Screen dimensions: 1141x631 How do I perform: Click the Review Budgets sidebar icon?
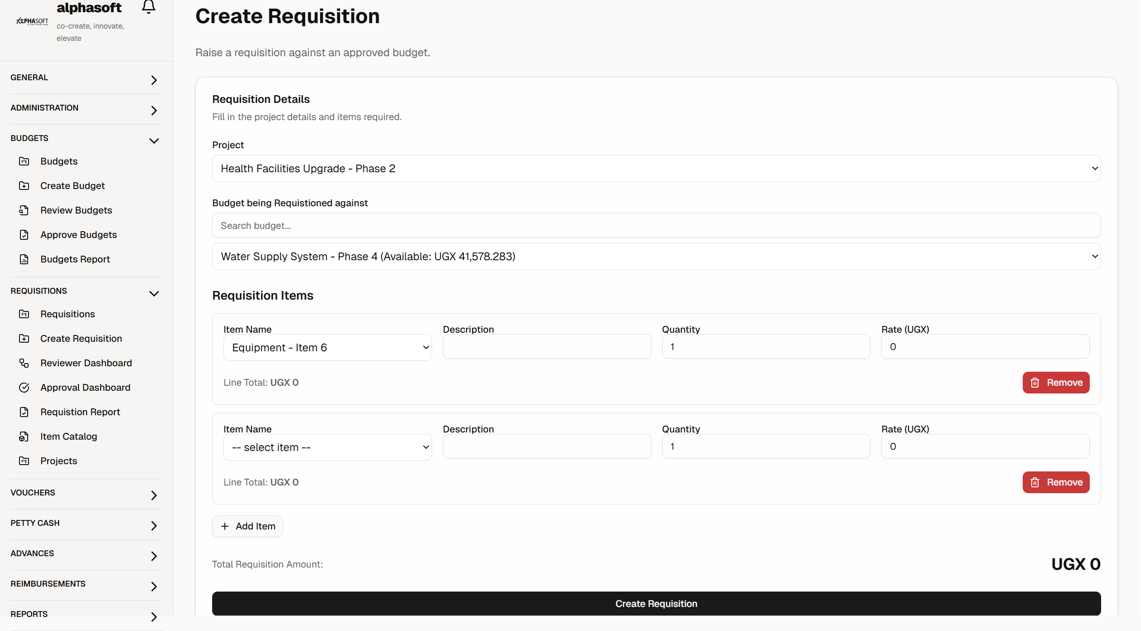click(24, 210)
